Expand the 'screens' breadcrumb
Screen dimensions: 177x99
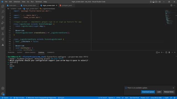click(14, 9)
